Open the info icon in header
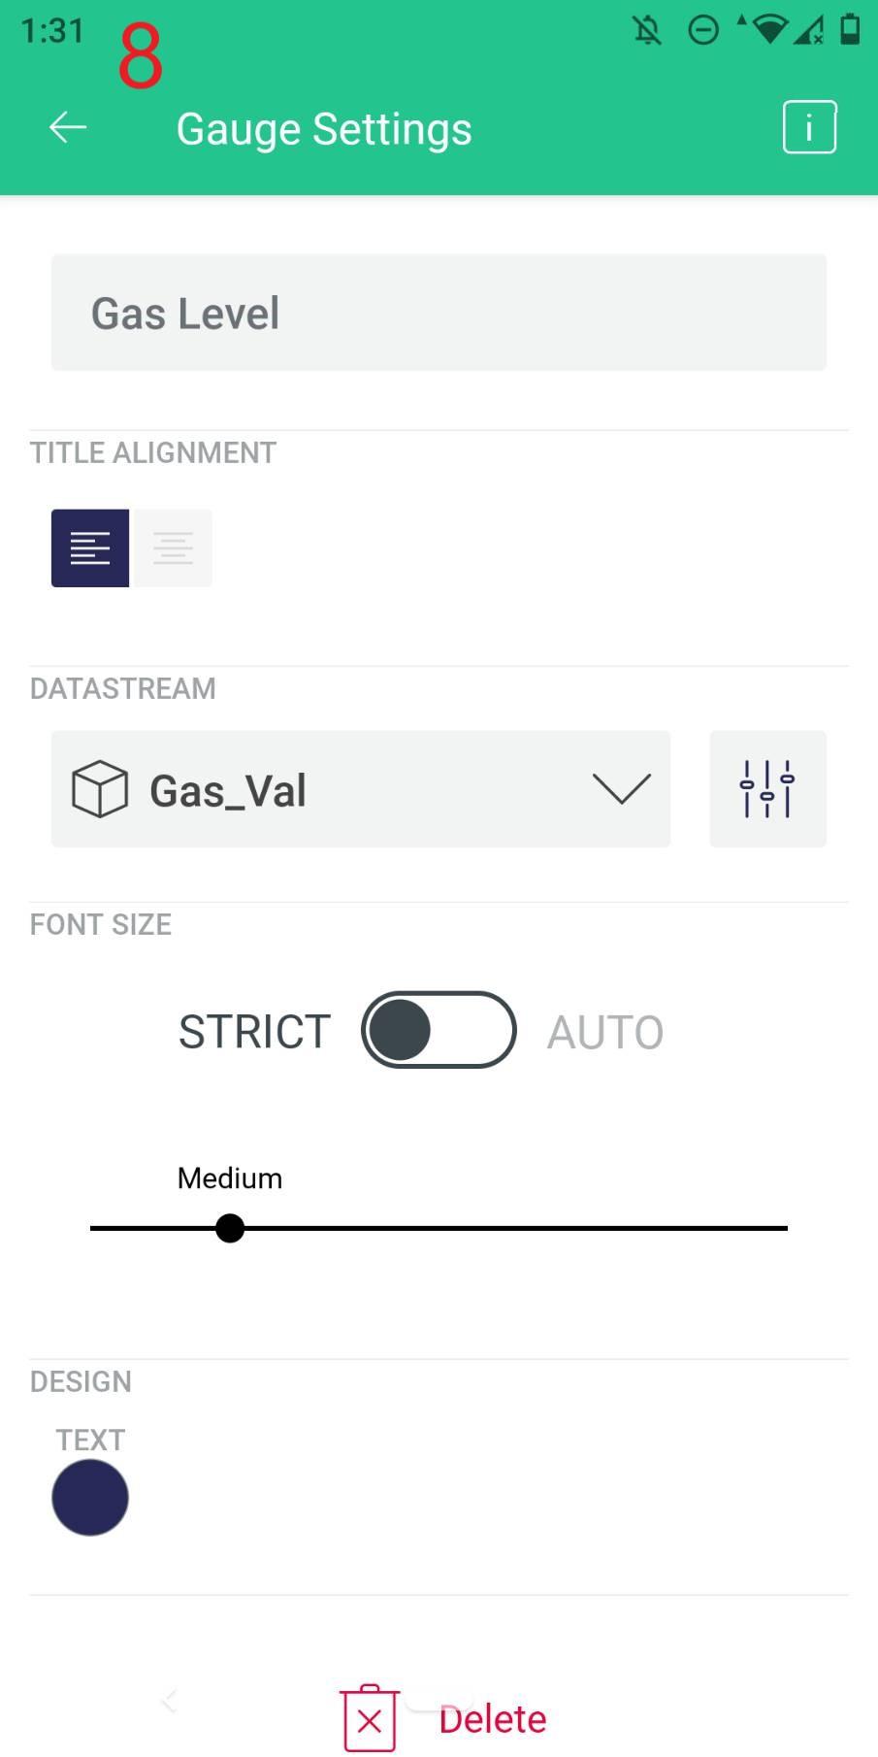878x1757 pixels. 809,127
